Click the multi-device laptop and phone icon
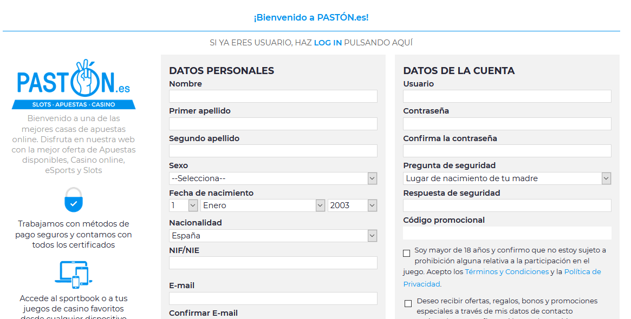 coord(74,275)
